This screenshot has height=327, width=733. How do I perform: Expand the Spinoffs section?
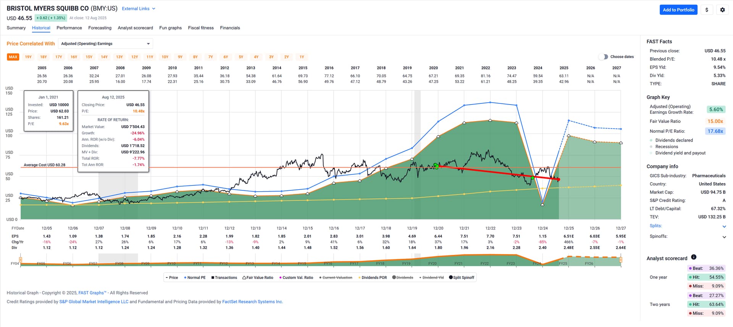[x=724, y=237]
